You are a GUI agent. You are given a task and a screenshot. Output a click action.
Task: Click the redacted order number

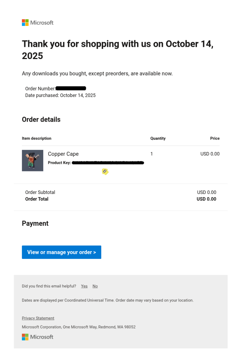(71, 88)
